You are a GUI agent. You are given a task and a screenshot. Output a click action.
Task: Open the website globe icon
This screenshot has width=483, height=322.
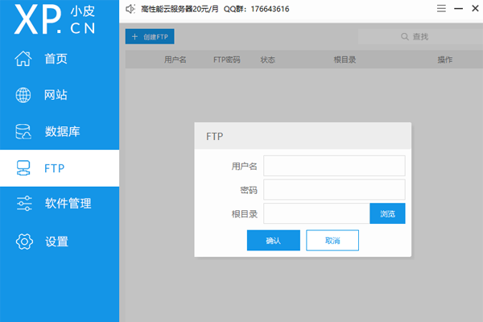pos(24,95)
